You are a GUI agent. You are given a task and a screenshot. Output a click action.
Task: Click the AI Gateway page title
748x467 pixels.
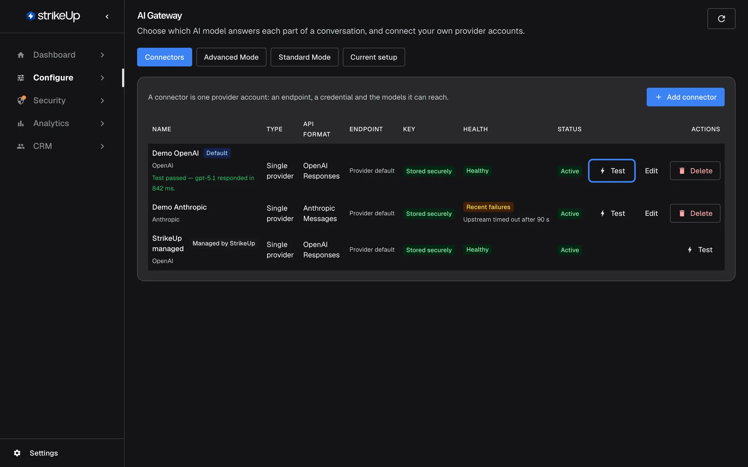coord(160,16)
